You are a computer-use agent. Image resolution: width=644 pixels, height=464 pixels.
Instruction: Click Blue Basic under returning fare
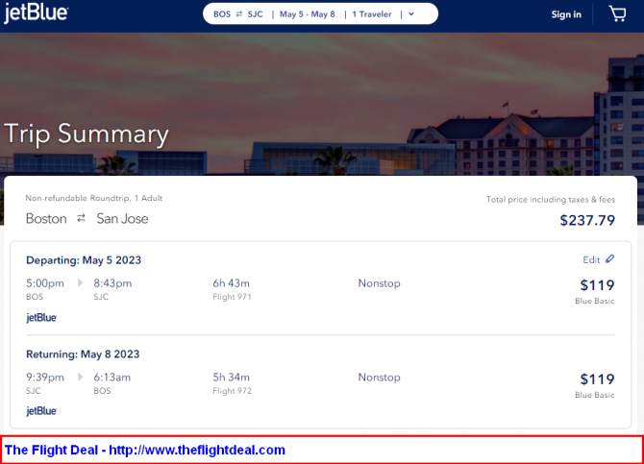595,395
